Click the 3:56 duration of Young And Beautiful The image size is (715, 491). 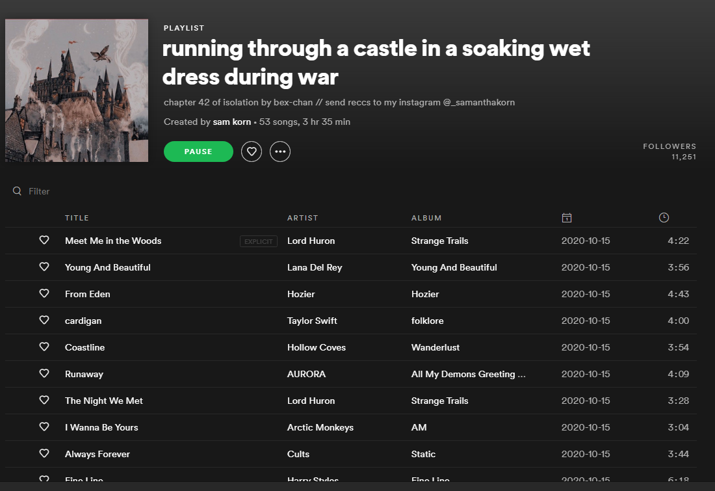(x=678, y=267)
